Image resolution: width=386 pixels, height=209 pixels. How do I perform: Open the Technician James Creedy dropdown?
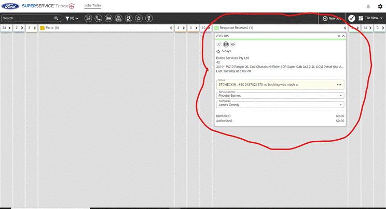tap(280, 105)
